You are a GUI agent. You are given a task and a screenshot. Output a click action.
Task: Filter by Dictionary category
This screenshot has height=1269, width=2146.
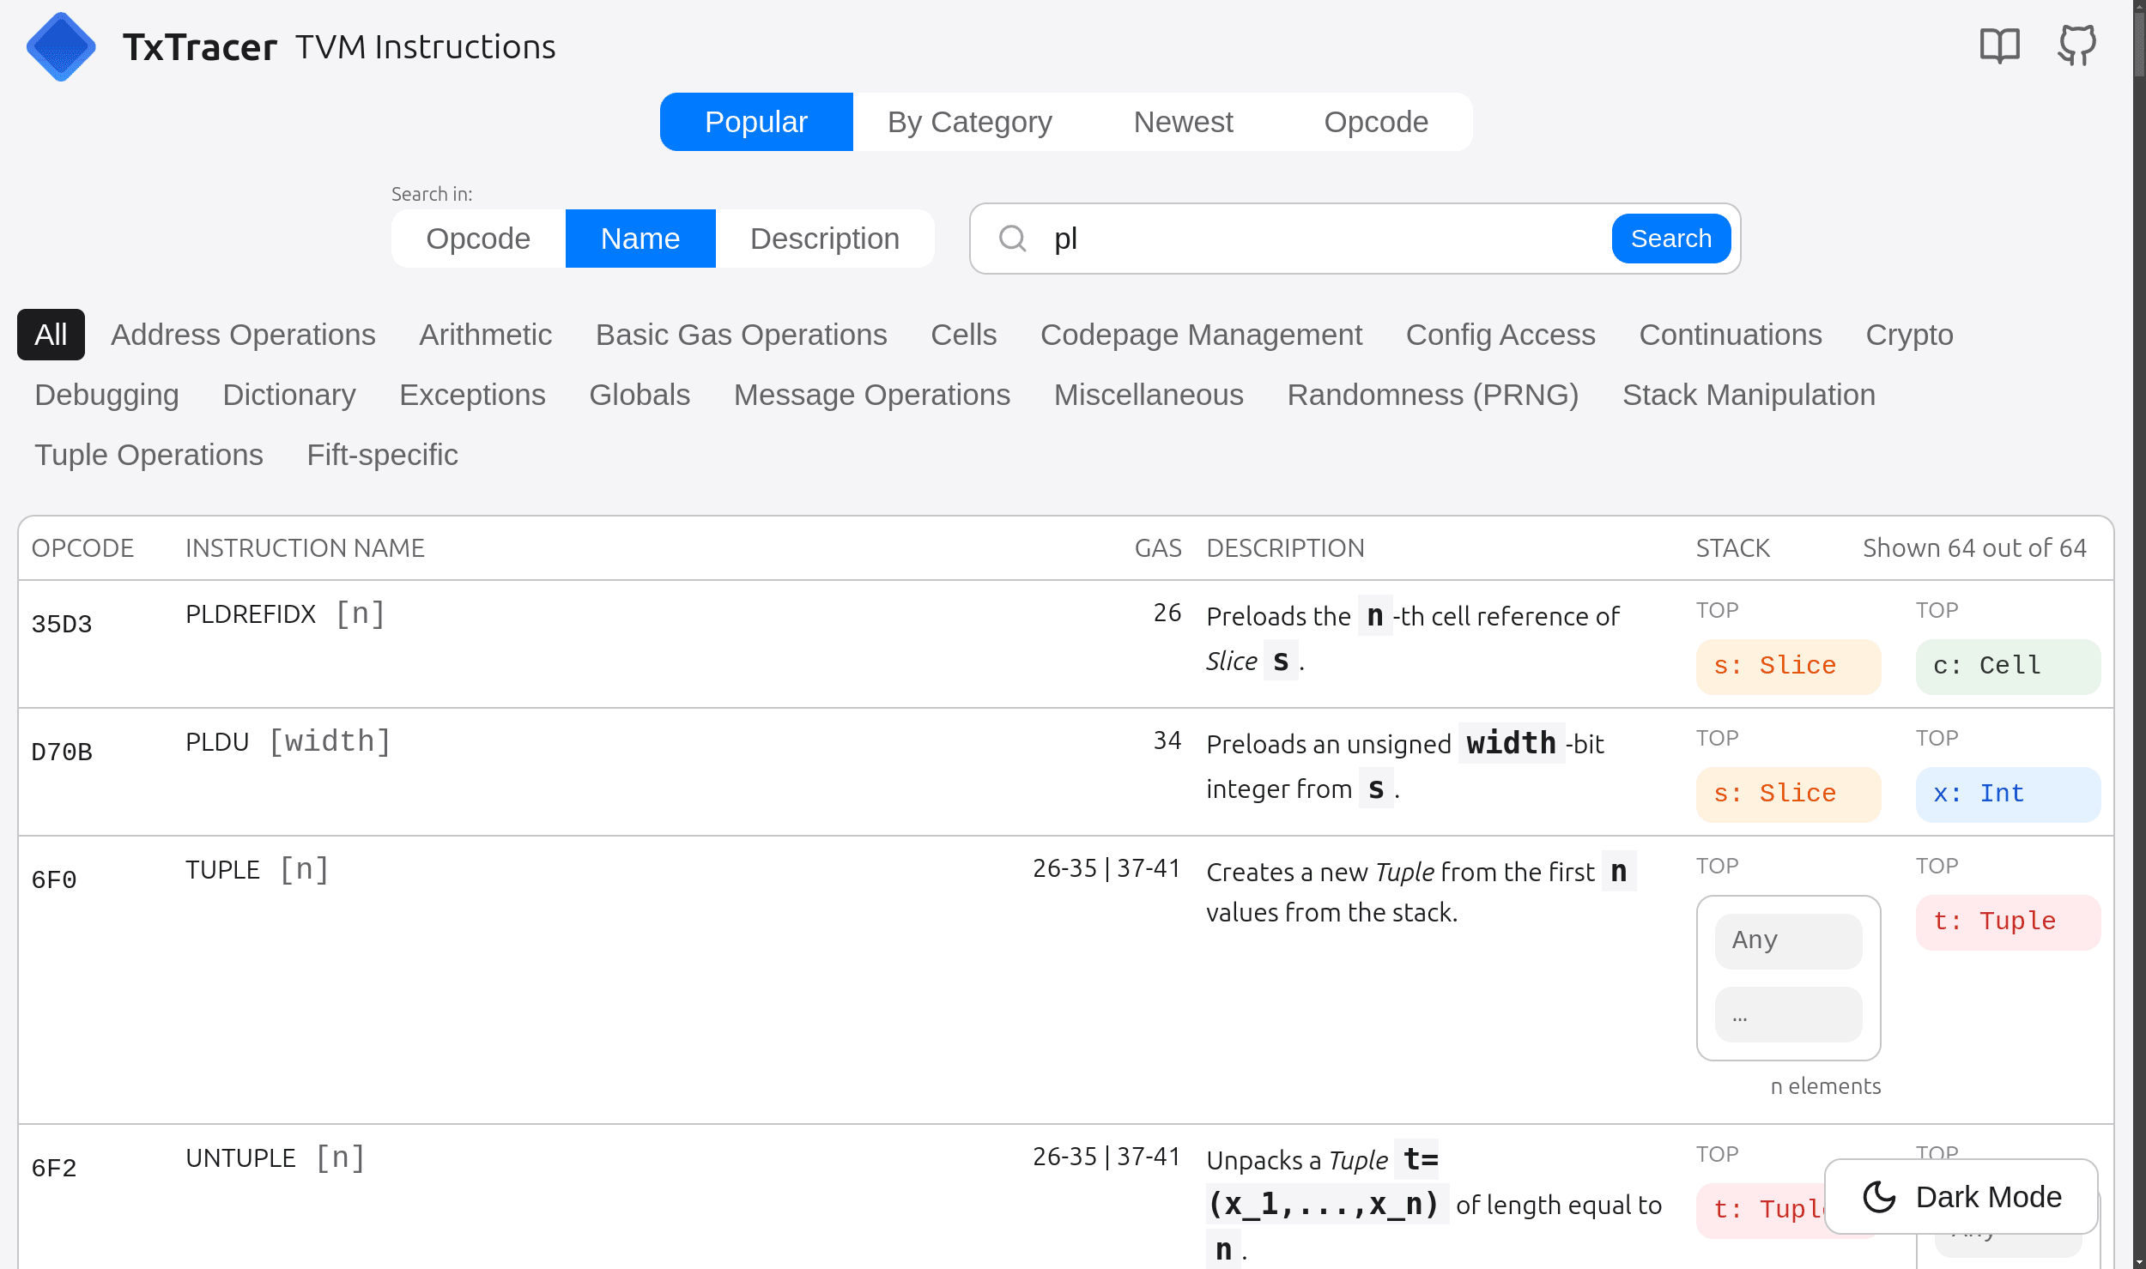tap(289, 395)
